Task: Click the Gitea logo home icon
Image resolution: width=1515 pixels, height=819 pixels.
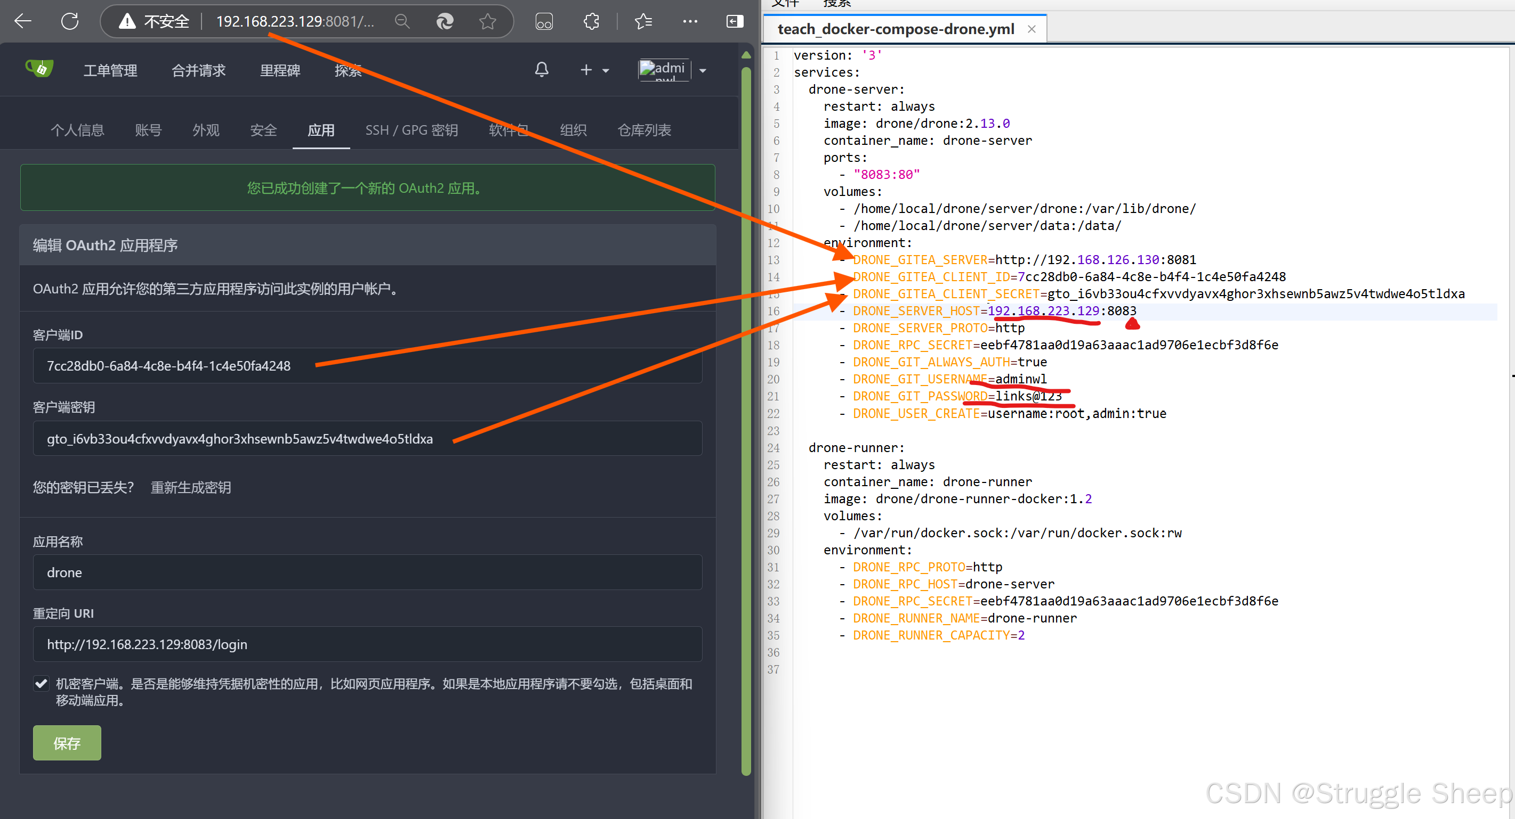Action: tap(39, 69)
